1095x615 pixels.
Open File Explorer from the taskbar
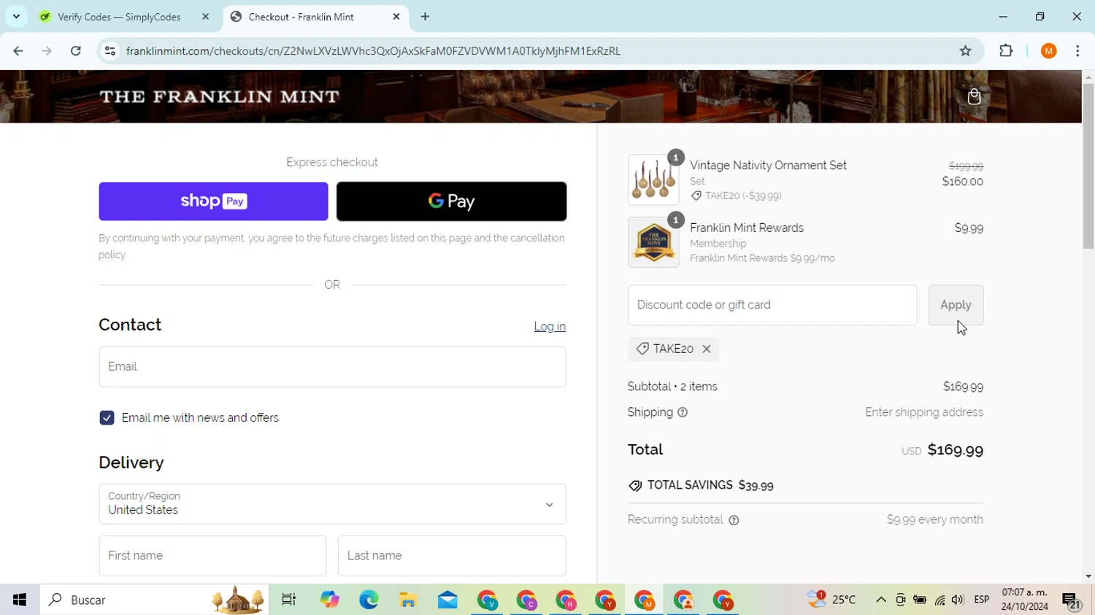pos(408,600)
